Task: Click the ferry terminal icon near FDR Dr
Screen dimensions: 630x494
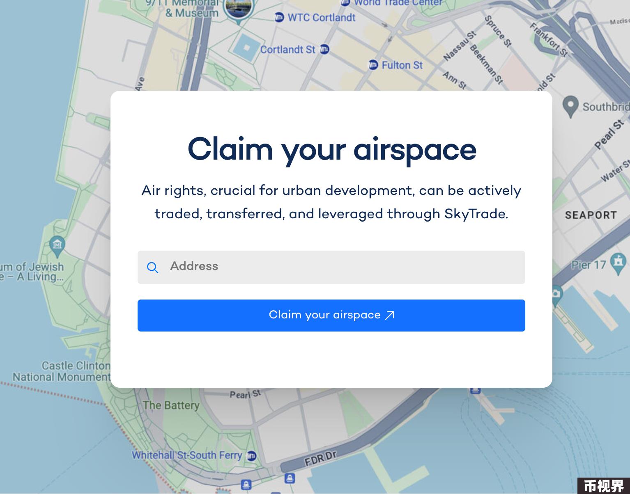Action: [290, 478]
